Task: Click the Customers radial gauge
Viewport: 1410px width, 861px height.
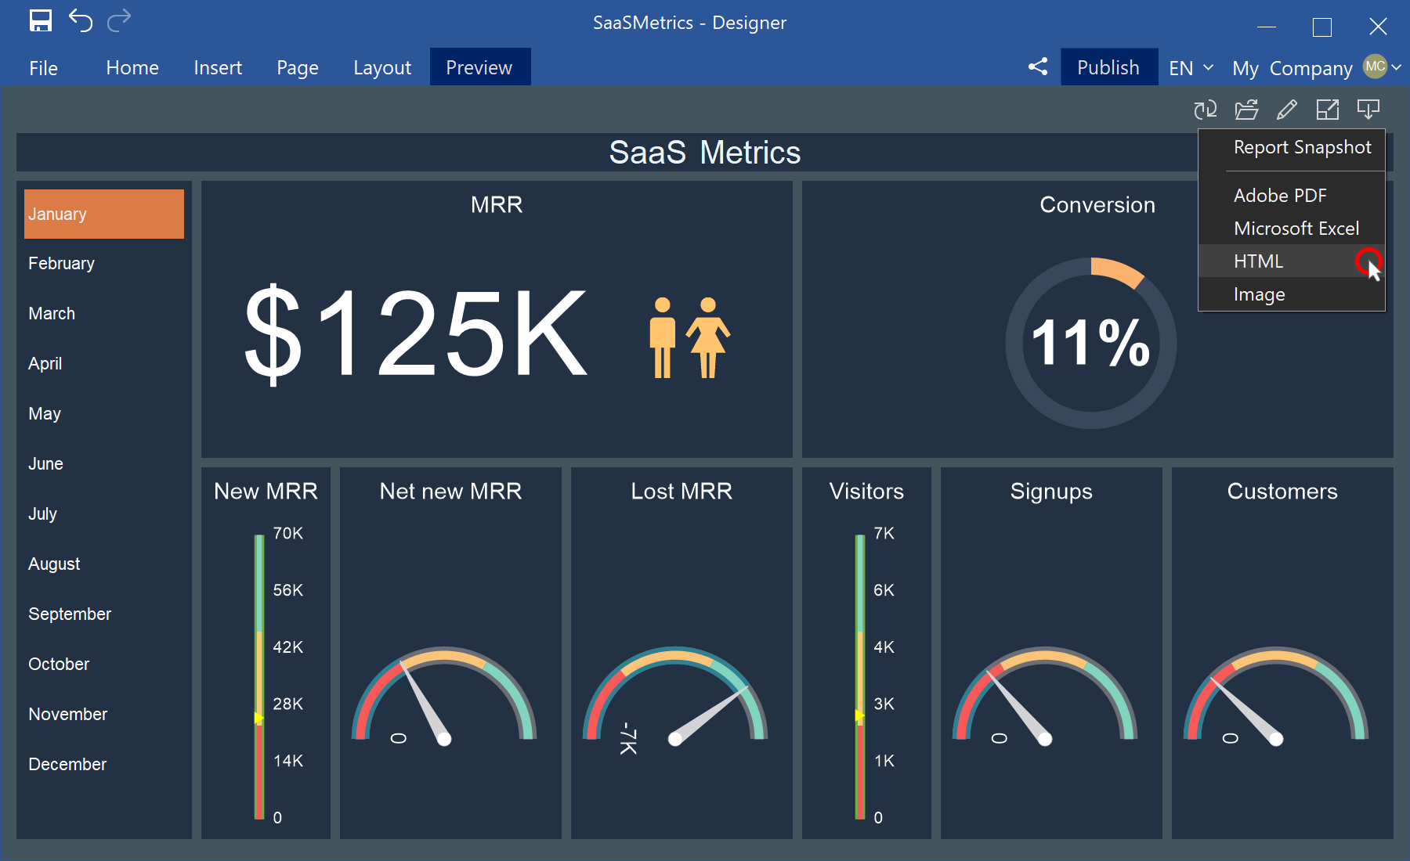Action: [x=1276, y=697]
